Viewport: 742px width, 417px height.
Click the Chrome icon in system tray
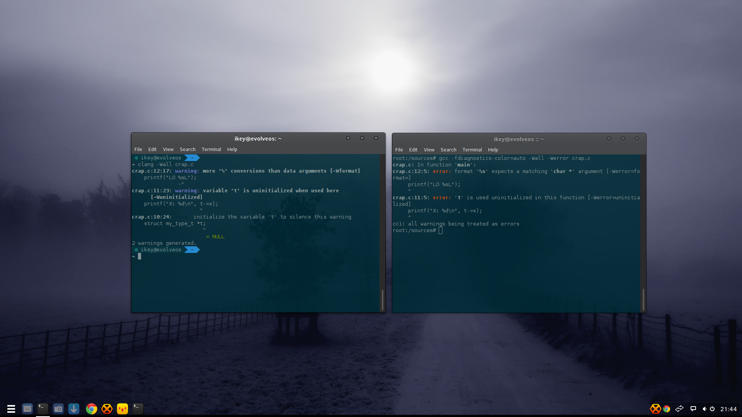(667, 409)
